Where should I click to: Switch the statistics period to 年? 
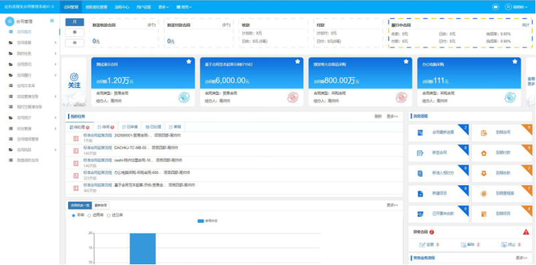click(x=75, y=43)
